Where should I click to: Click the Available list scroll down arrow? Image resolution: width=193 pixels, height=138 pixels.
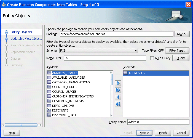tap(111, 115)
